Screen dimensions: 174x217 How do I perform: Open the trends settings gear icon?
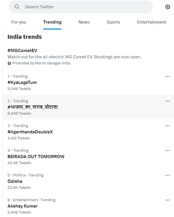click(168, 7)
